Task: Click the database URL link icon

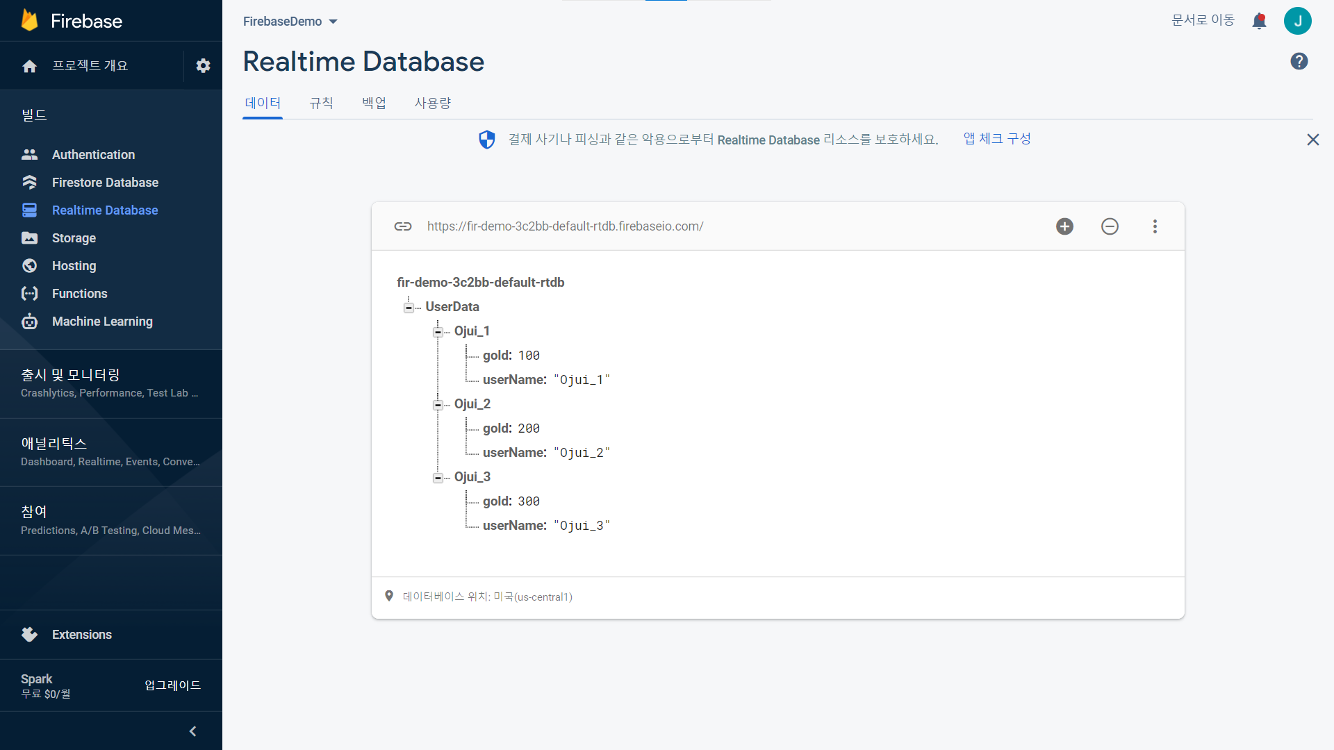Action: click(403, 226)
